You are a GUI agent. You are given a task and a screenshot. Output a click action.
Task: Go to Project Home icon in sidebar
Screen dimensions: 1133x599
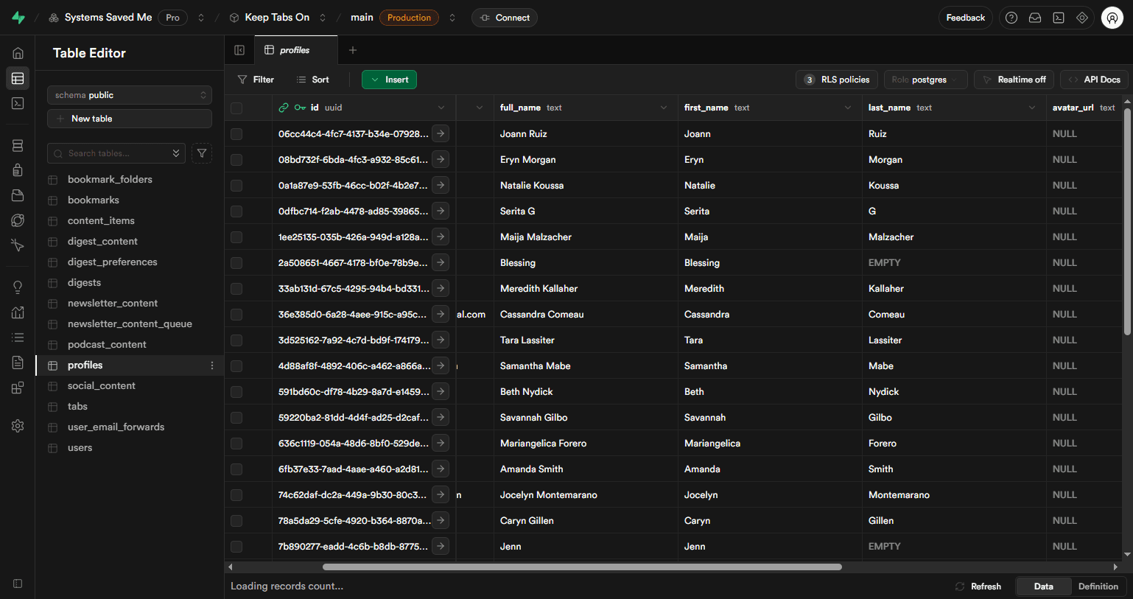coord(18,53)
